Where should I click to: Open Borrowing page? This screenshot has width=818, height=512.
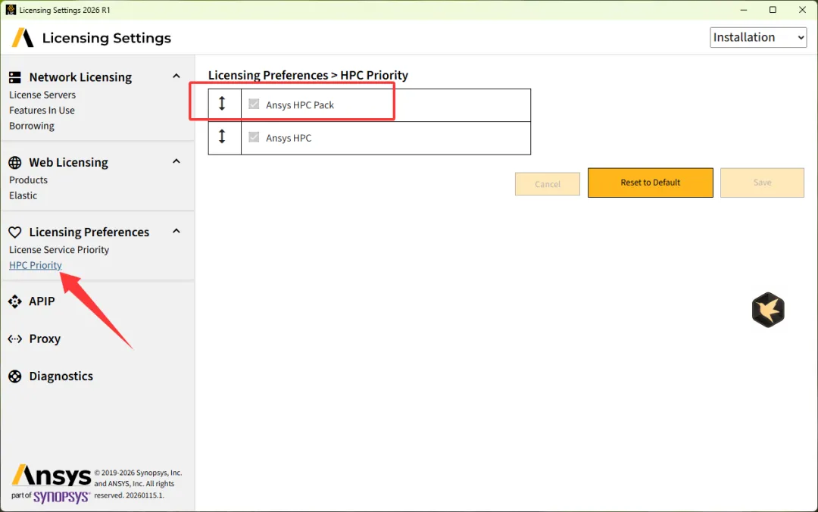click(x=31, y=126)
